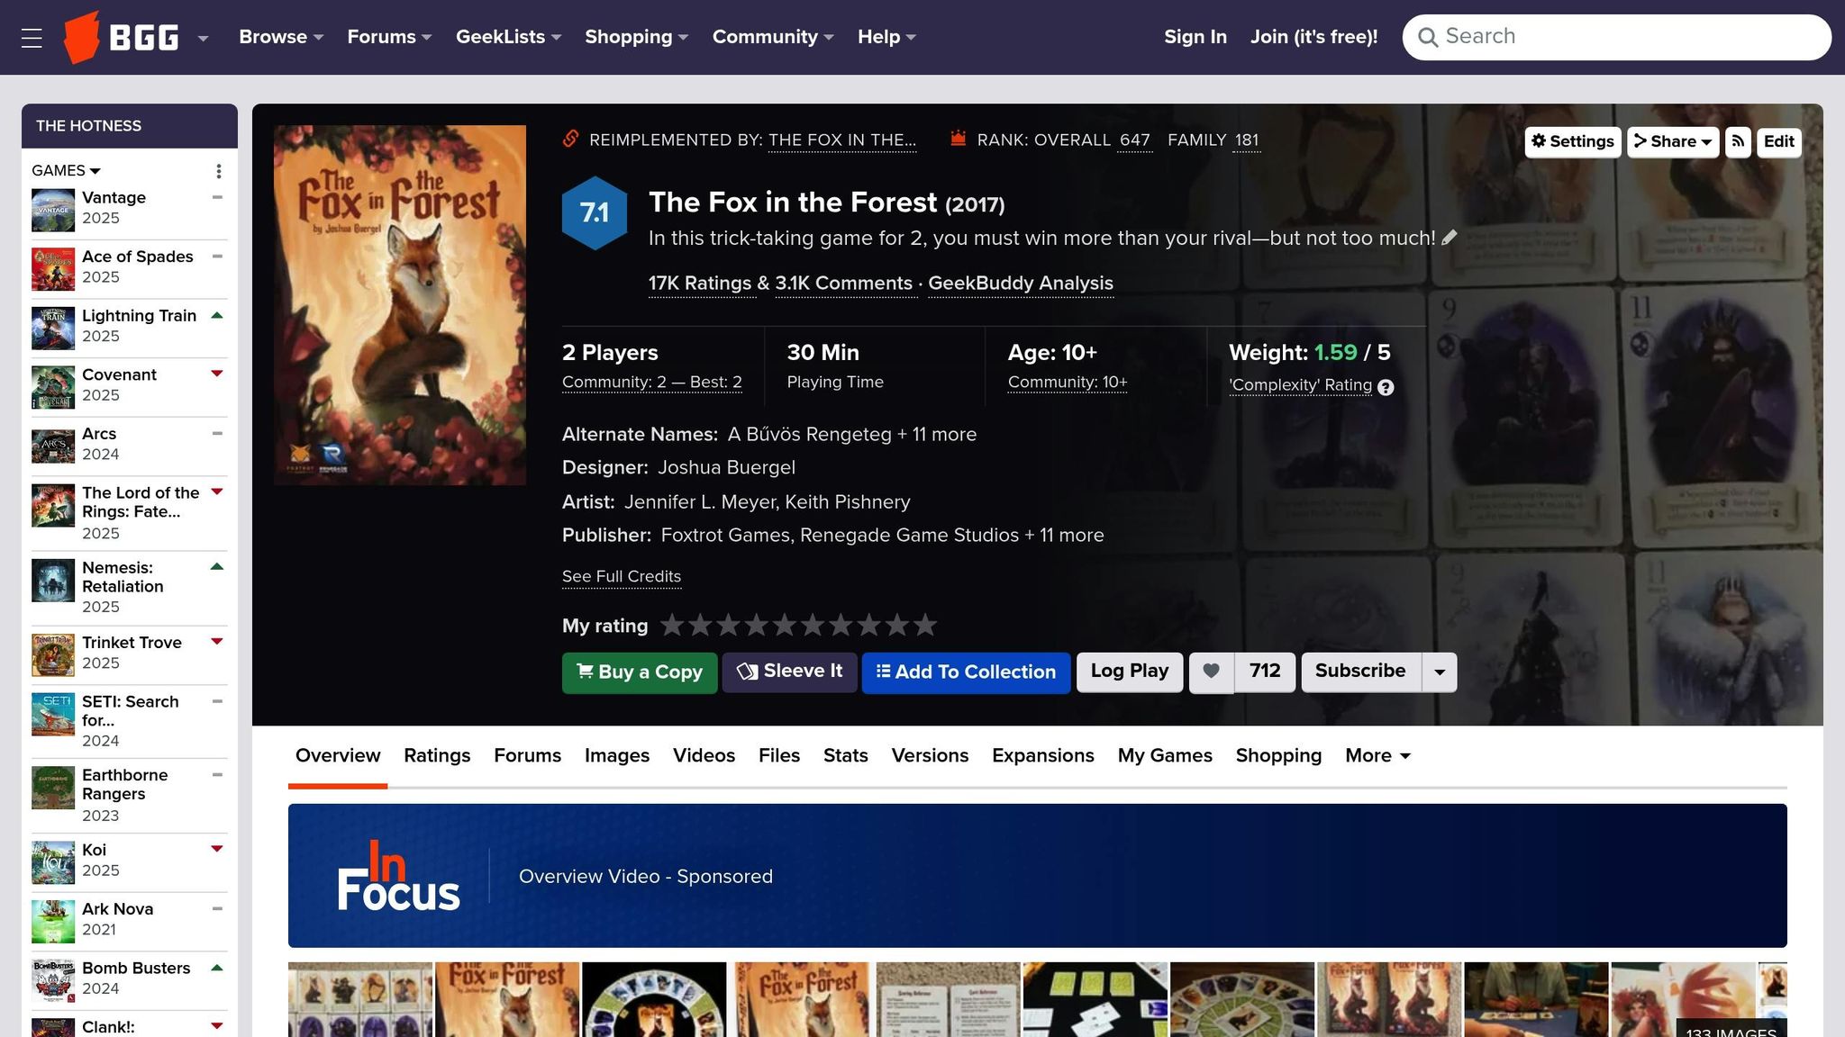Click the Covenant game thumbnail

[x=53, y=387]
